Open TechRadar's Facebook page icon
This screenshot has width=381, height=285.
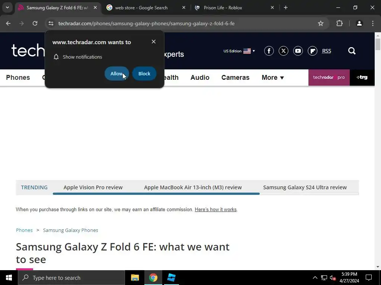tap(269, 51)
